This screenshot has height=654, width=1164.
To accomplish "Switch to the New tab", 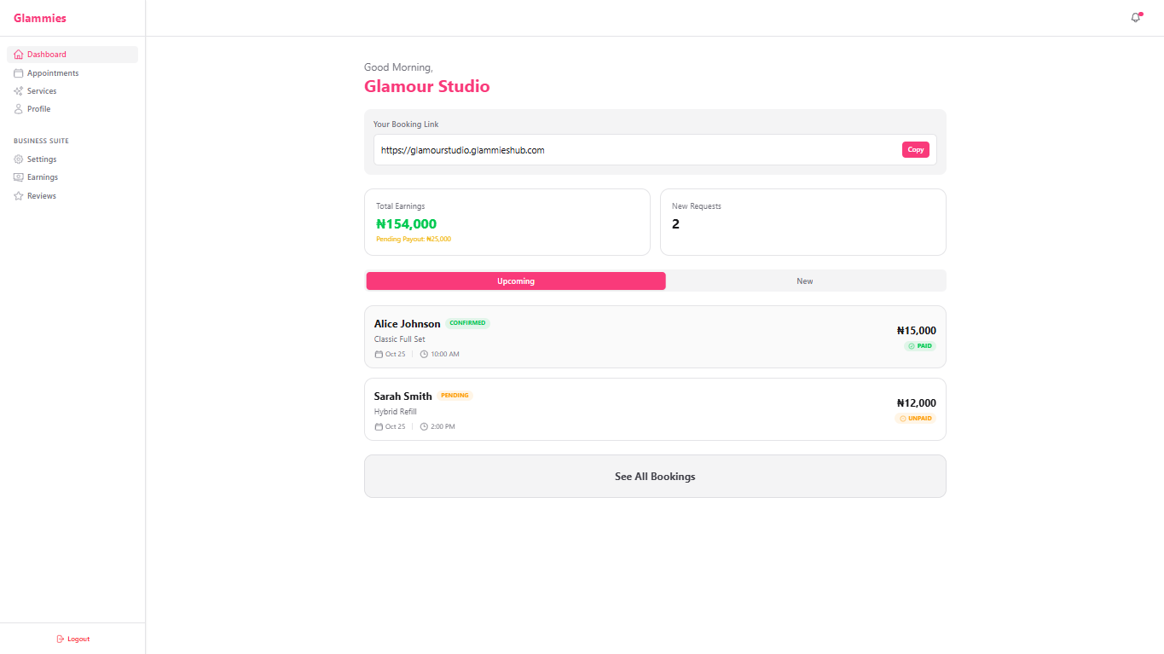I will point(805,281).
